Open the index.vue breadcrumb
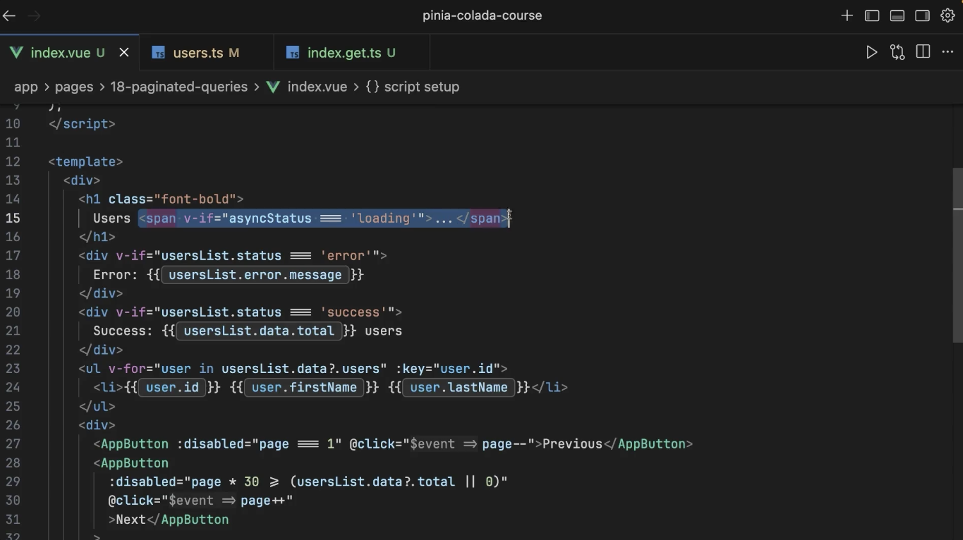 317,87
